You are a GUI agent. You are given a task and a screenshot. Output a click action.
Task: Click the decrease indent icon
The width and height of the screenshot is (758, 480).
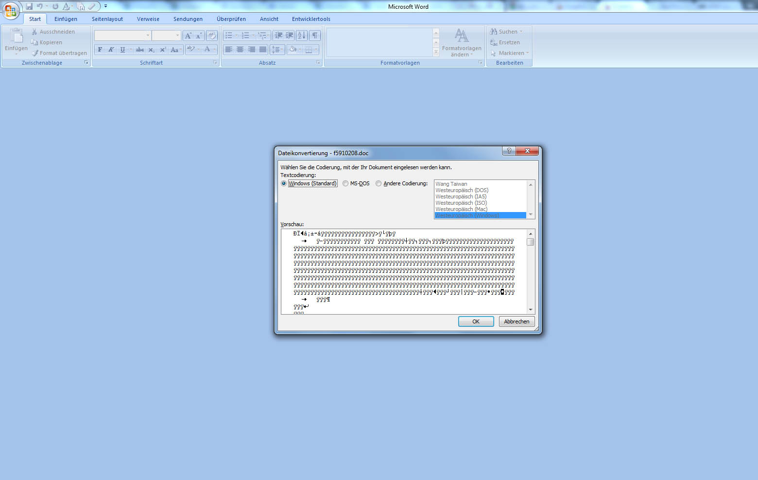[x=278, y=36]
